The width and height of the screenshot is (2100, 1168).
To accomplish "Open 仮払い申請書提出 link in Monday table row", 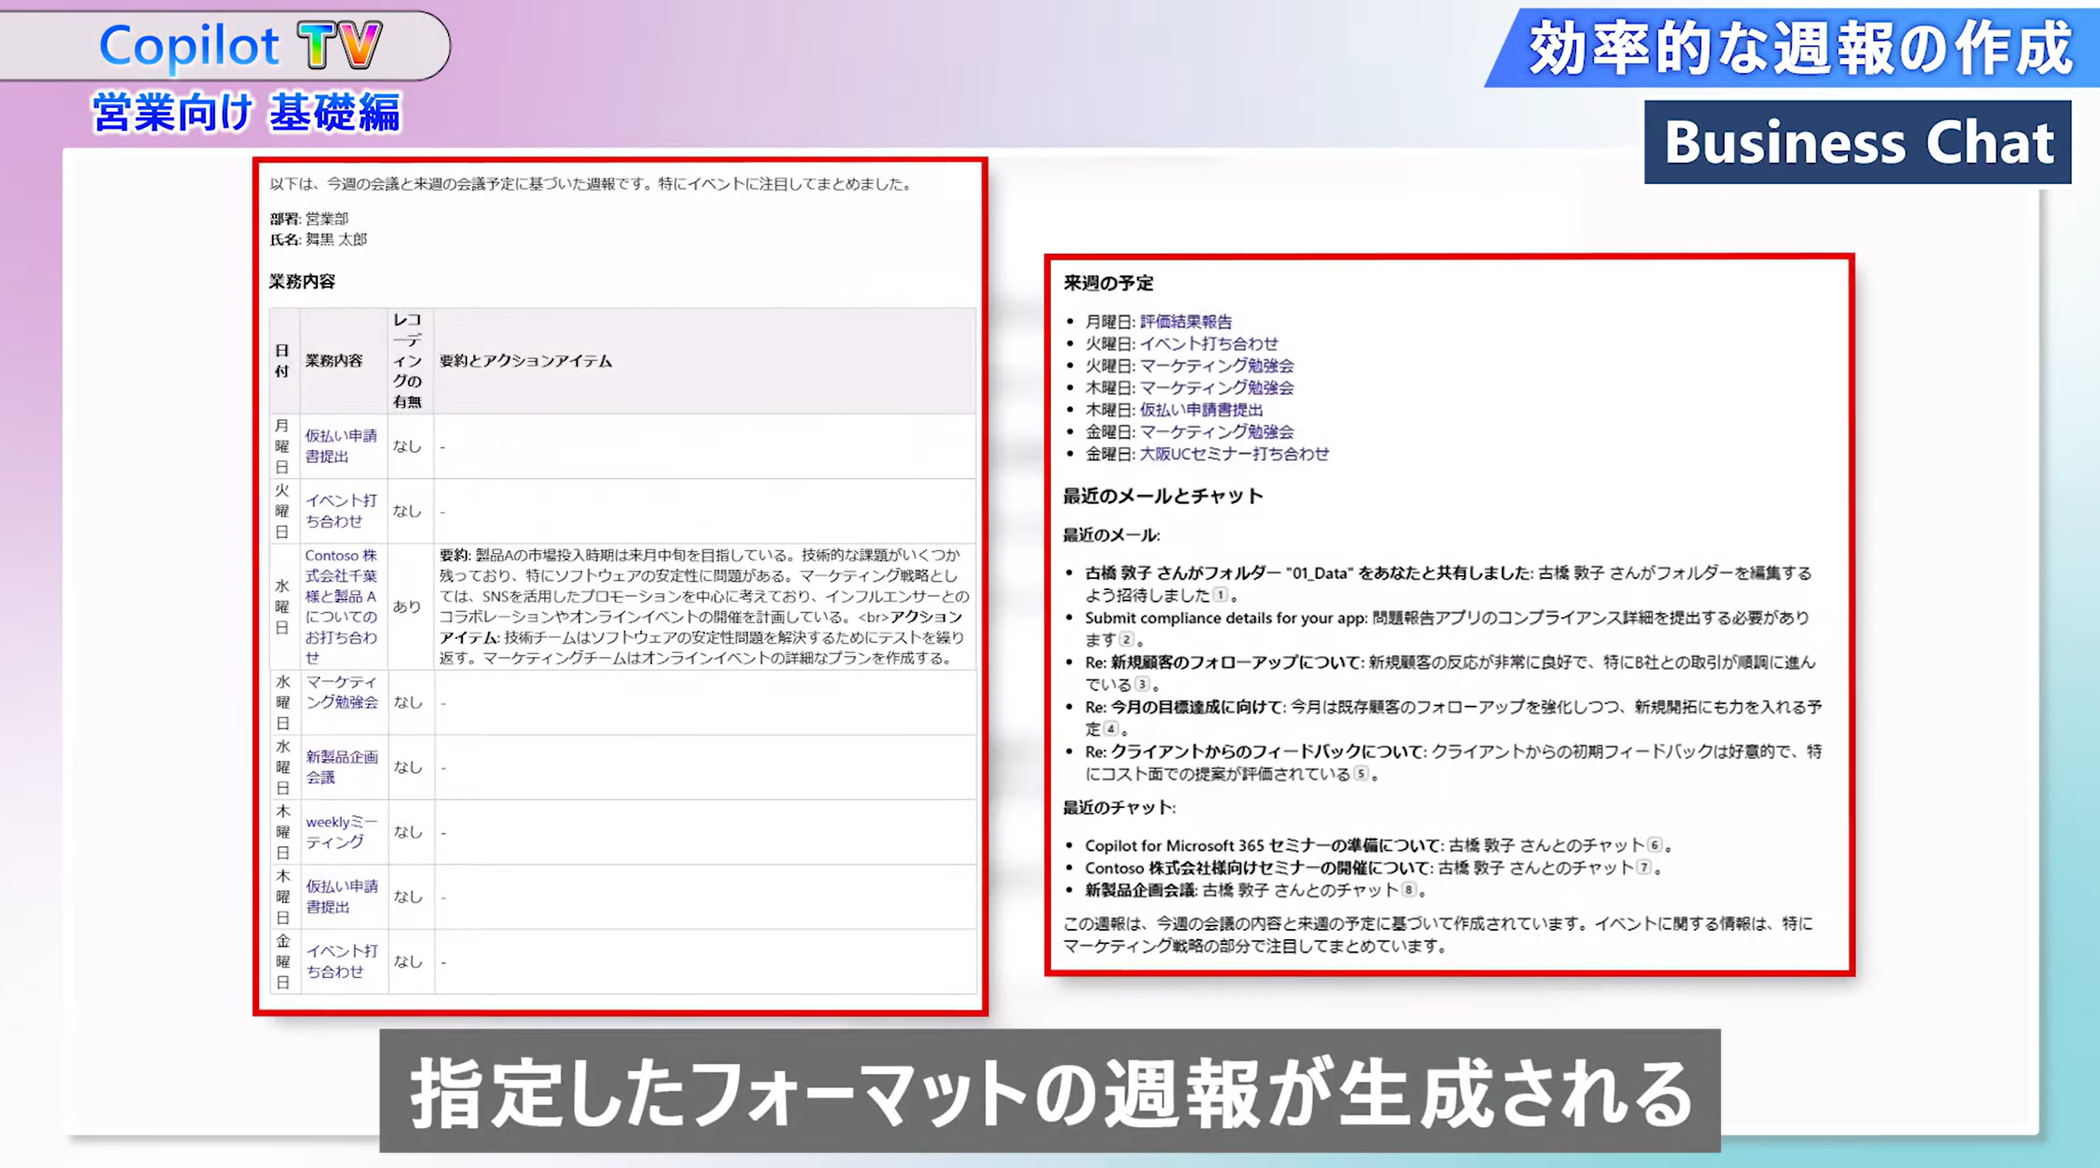I will click(341, 445).
